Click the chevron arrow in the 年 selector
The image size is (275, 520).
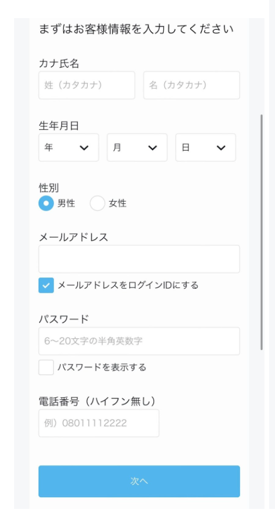84,148
